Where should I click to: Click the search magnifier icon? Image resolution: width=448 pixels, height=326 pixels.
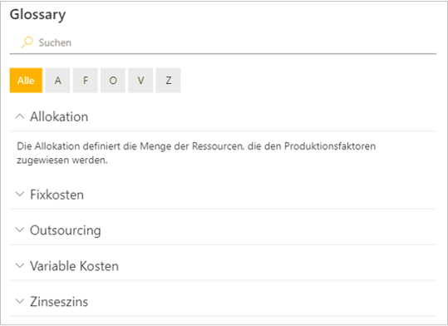click(27, 42)
